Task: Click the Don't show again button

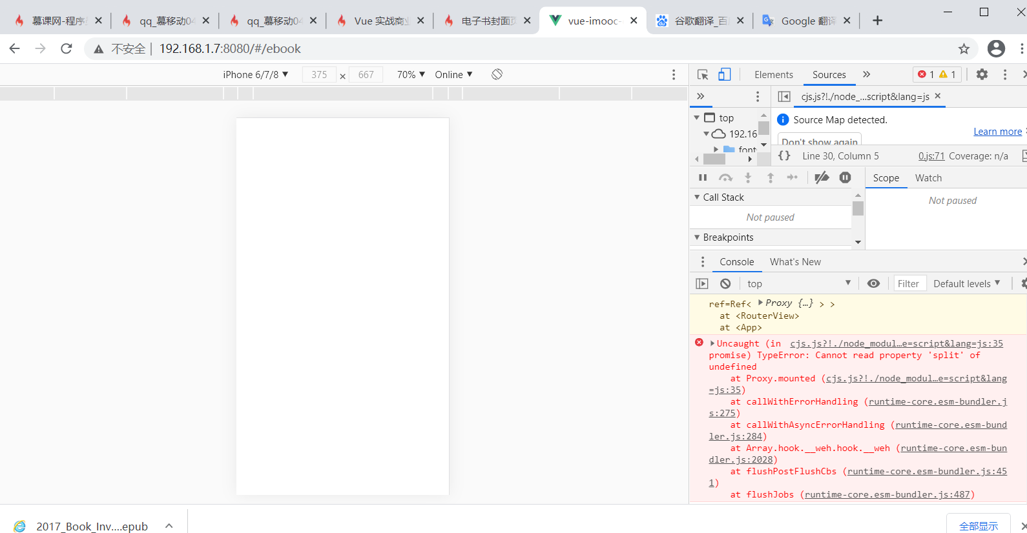Action: (820, 140)
